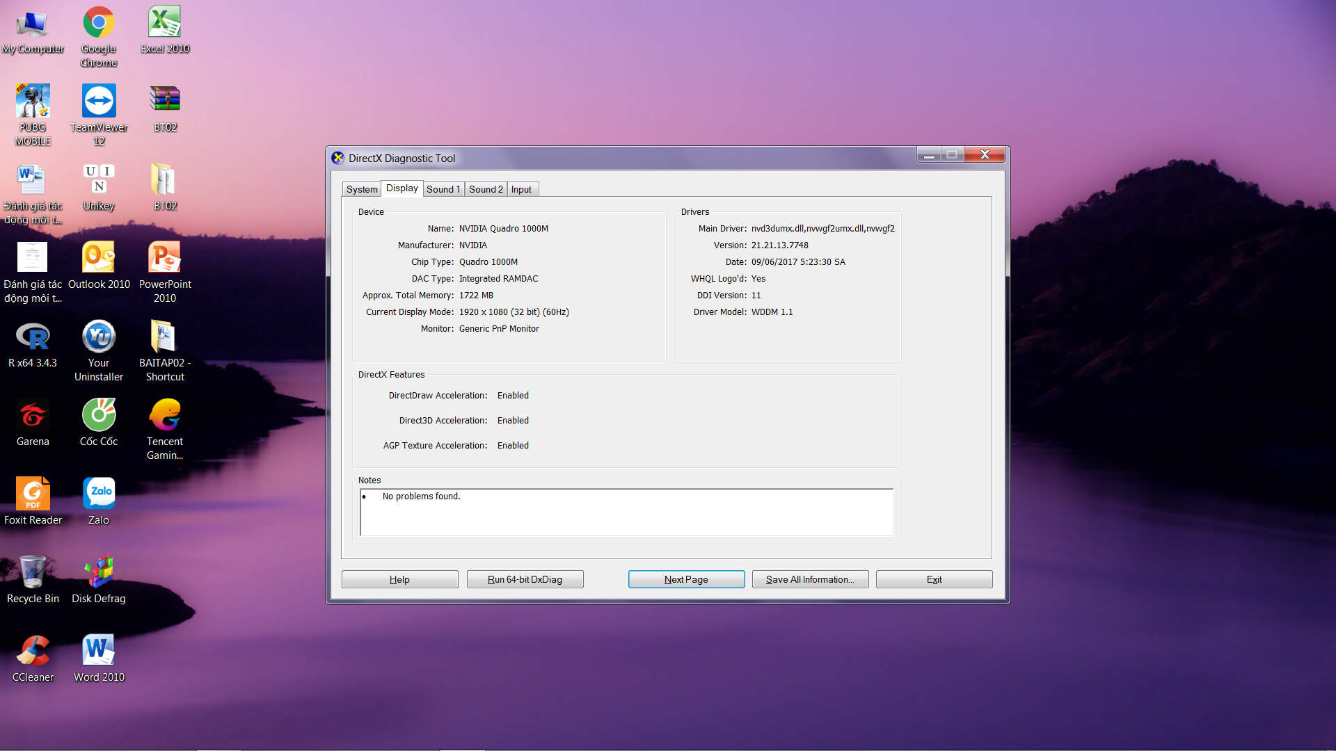Screen dimensions: 1336x751
Task: Click the Help button
Action: coord(399,579)
